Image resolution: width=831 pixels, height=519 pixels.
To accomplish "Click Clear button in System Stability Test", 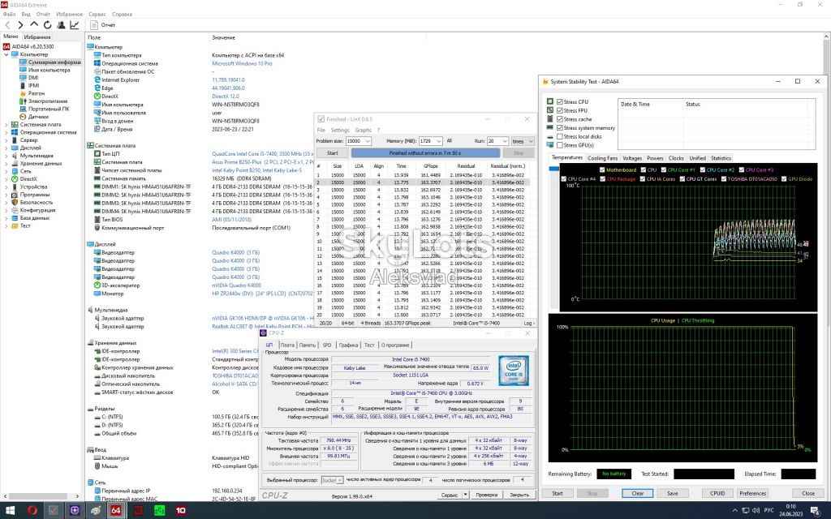I will 638,493.
